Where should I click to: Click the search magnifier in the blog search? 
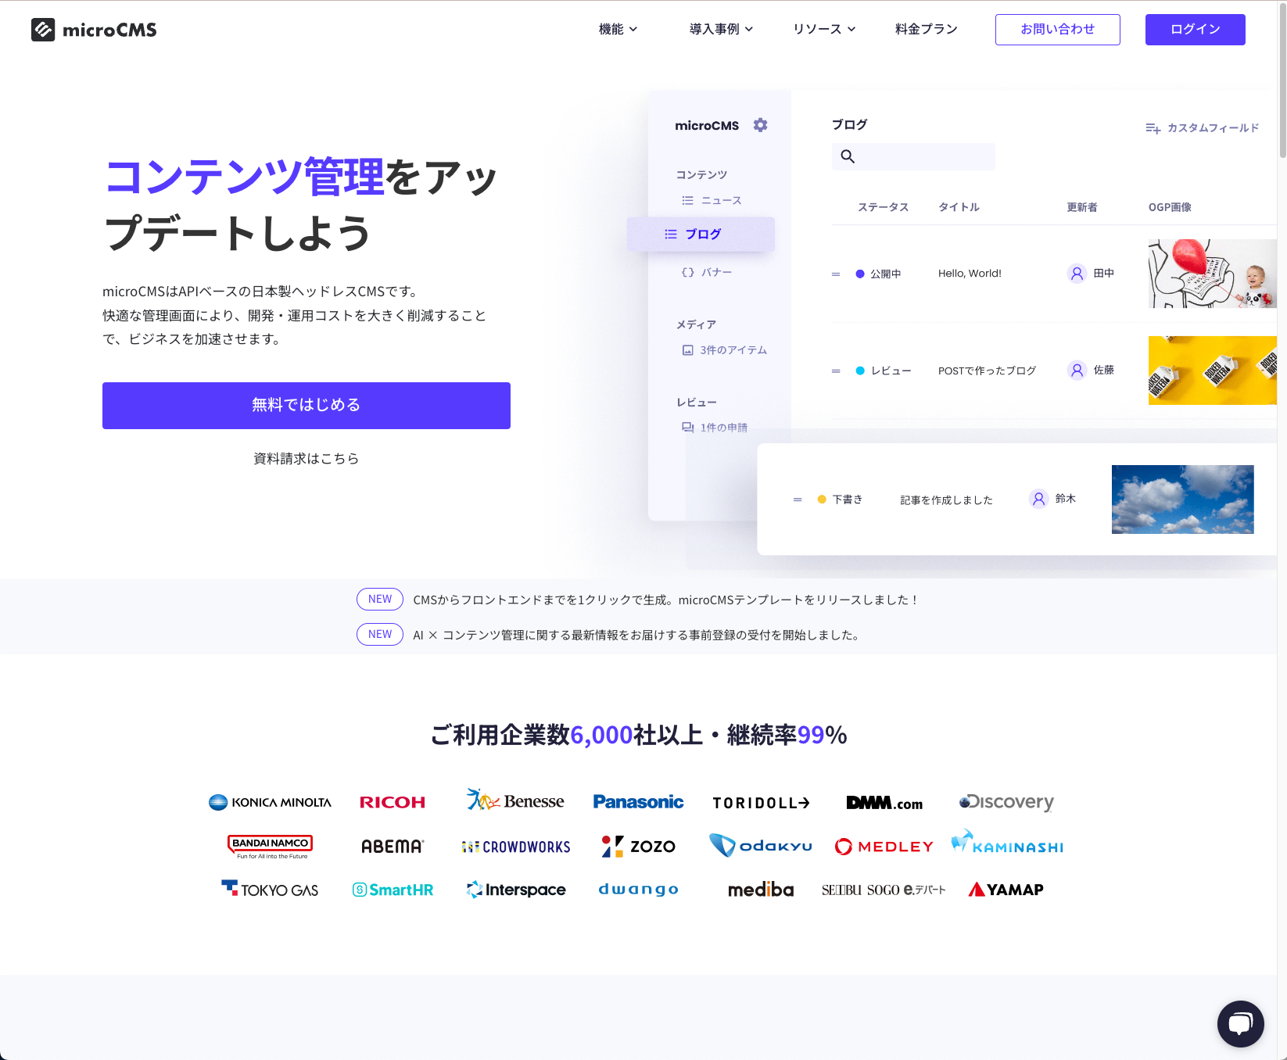(x=848, y=156)
